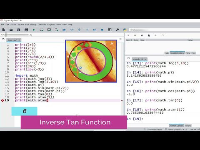Open the Projects menu
The width and height of the screenshot is (200, 150).
[x=51, y=25]
